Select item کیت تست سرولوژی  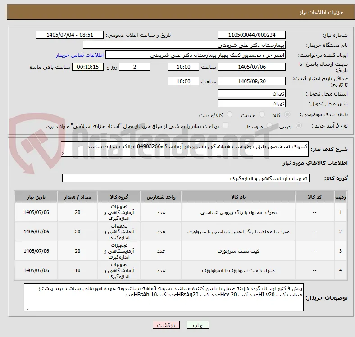[238, 251]
